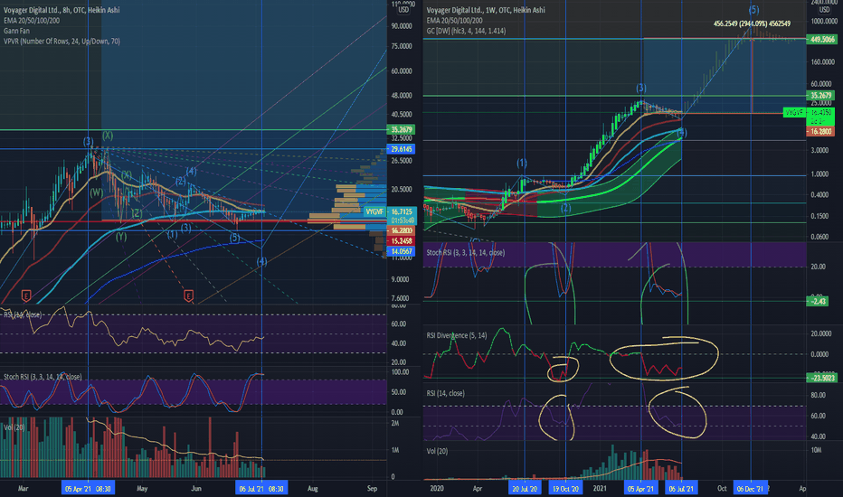Click the USD currency label on 8h chart

pos(403,10)
